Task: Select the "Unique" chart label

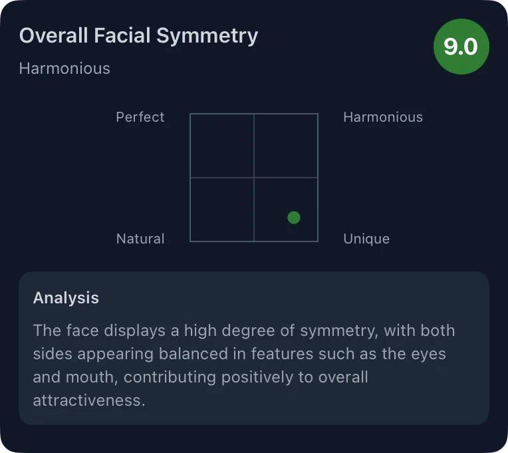Action: pos(366,239)
